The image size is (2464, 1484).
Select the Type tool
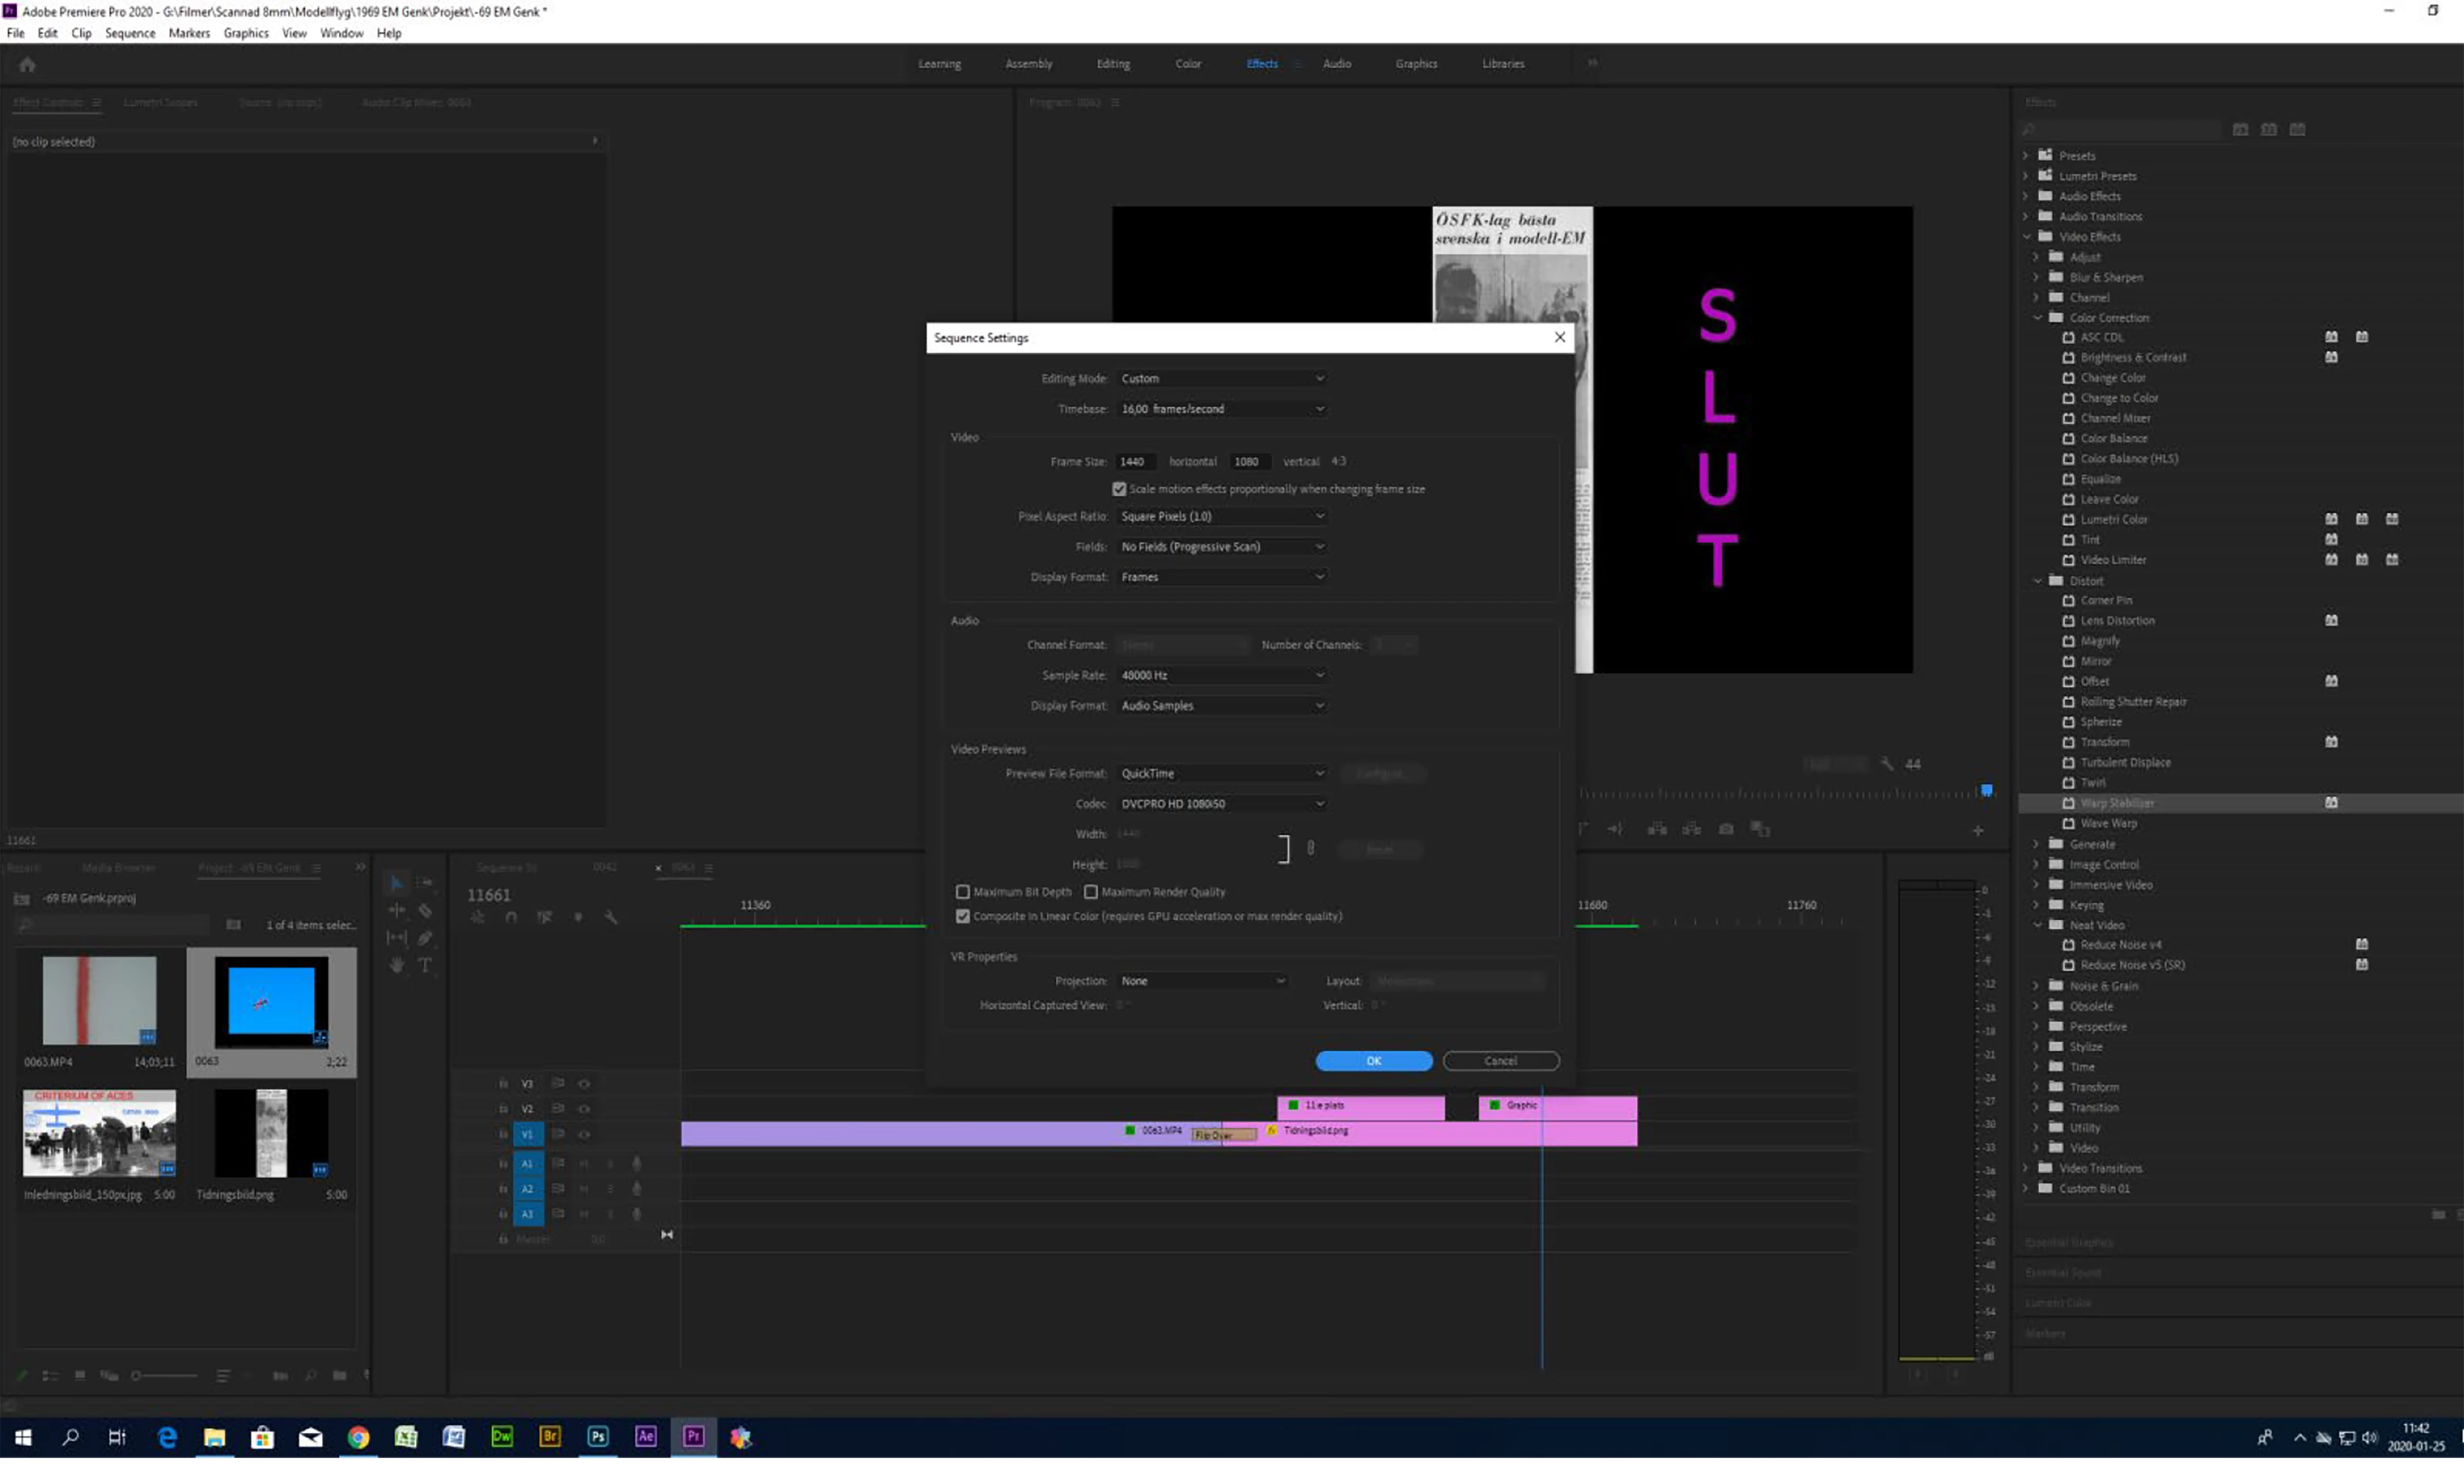pyautogui.click(x=425, y=964)
